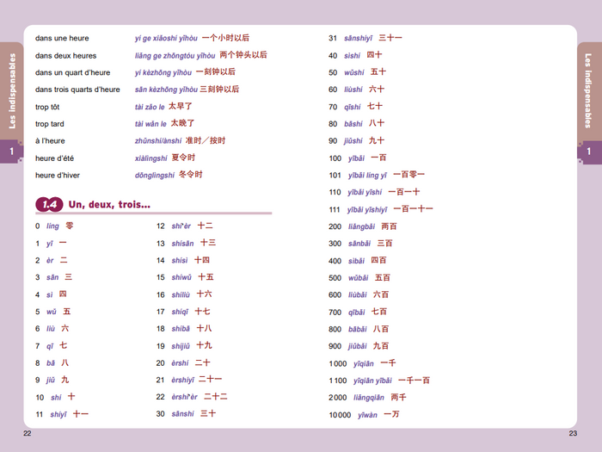The image size is (602, 452).
Task: Click page number 23
Action: [x=573, y=432]
